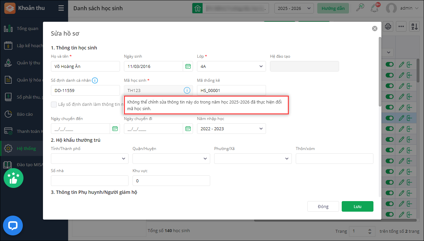424x241 pixels.
Task: Toggle status switch in the highlighted row
Action: (390, 118)
